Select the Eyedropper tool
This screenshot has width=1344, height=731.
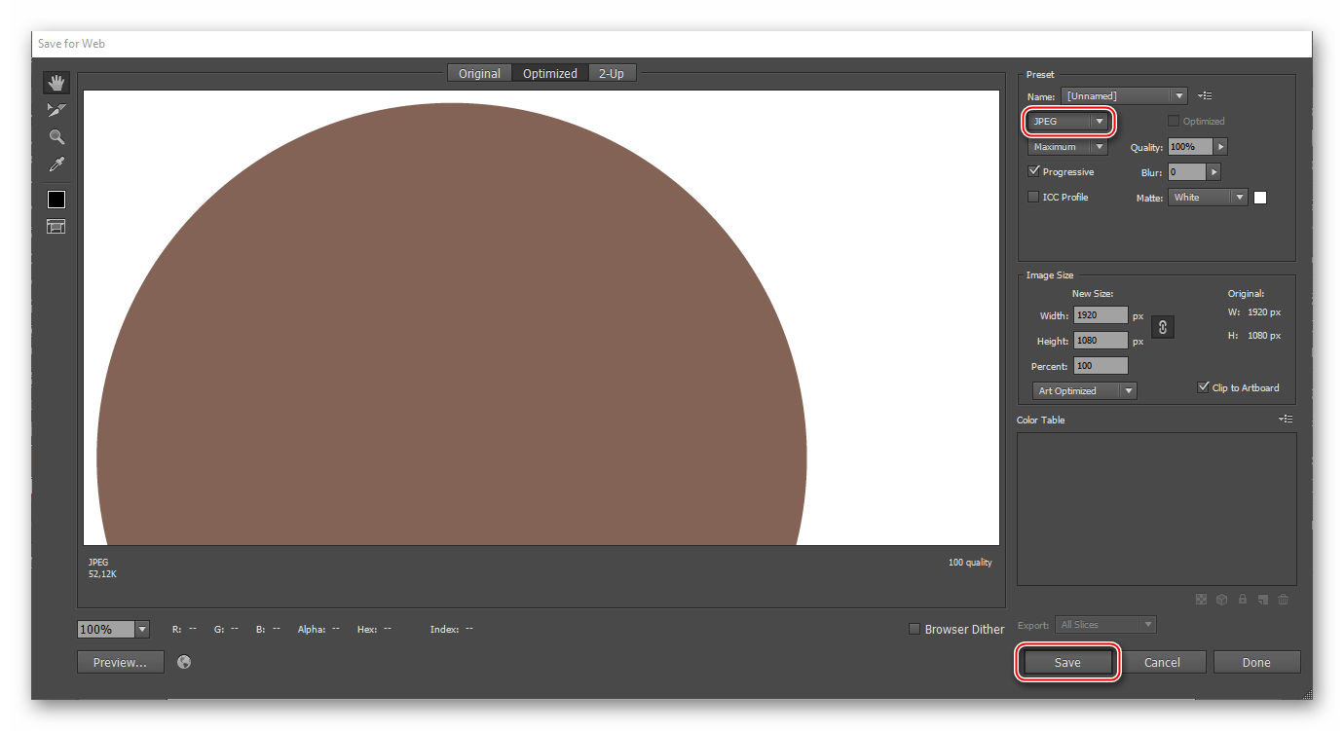(x=56, y=164)
